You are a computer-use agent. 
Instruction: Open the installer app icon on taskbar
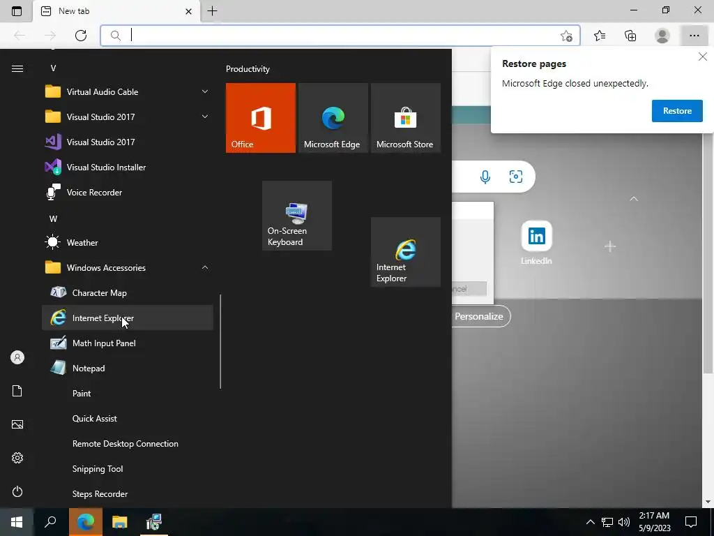pyautogui.click(x=154, y=521)
